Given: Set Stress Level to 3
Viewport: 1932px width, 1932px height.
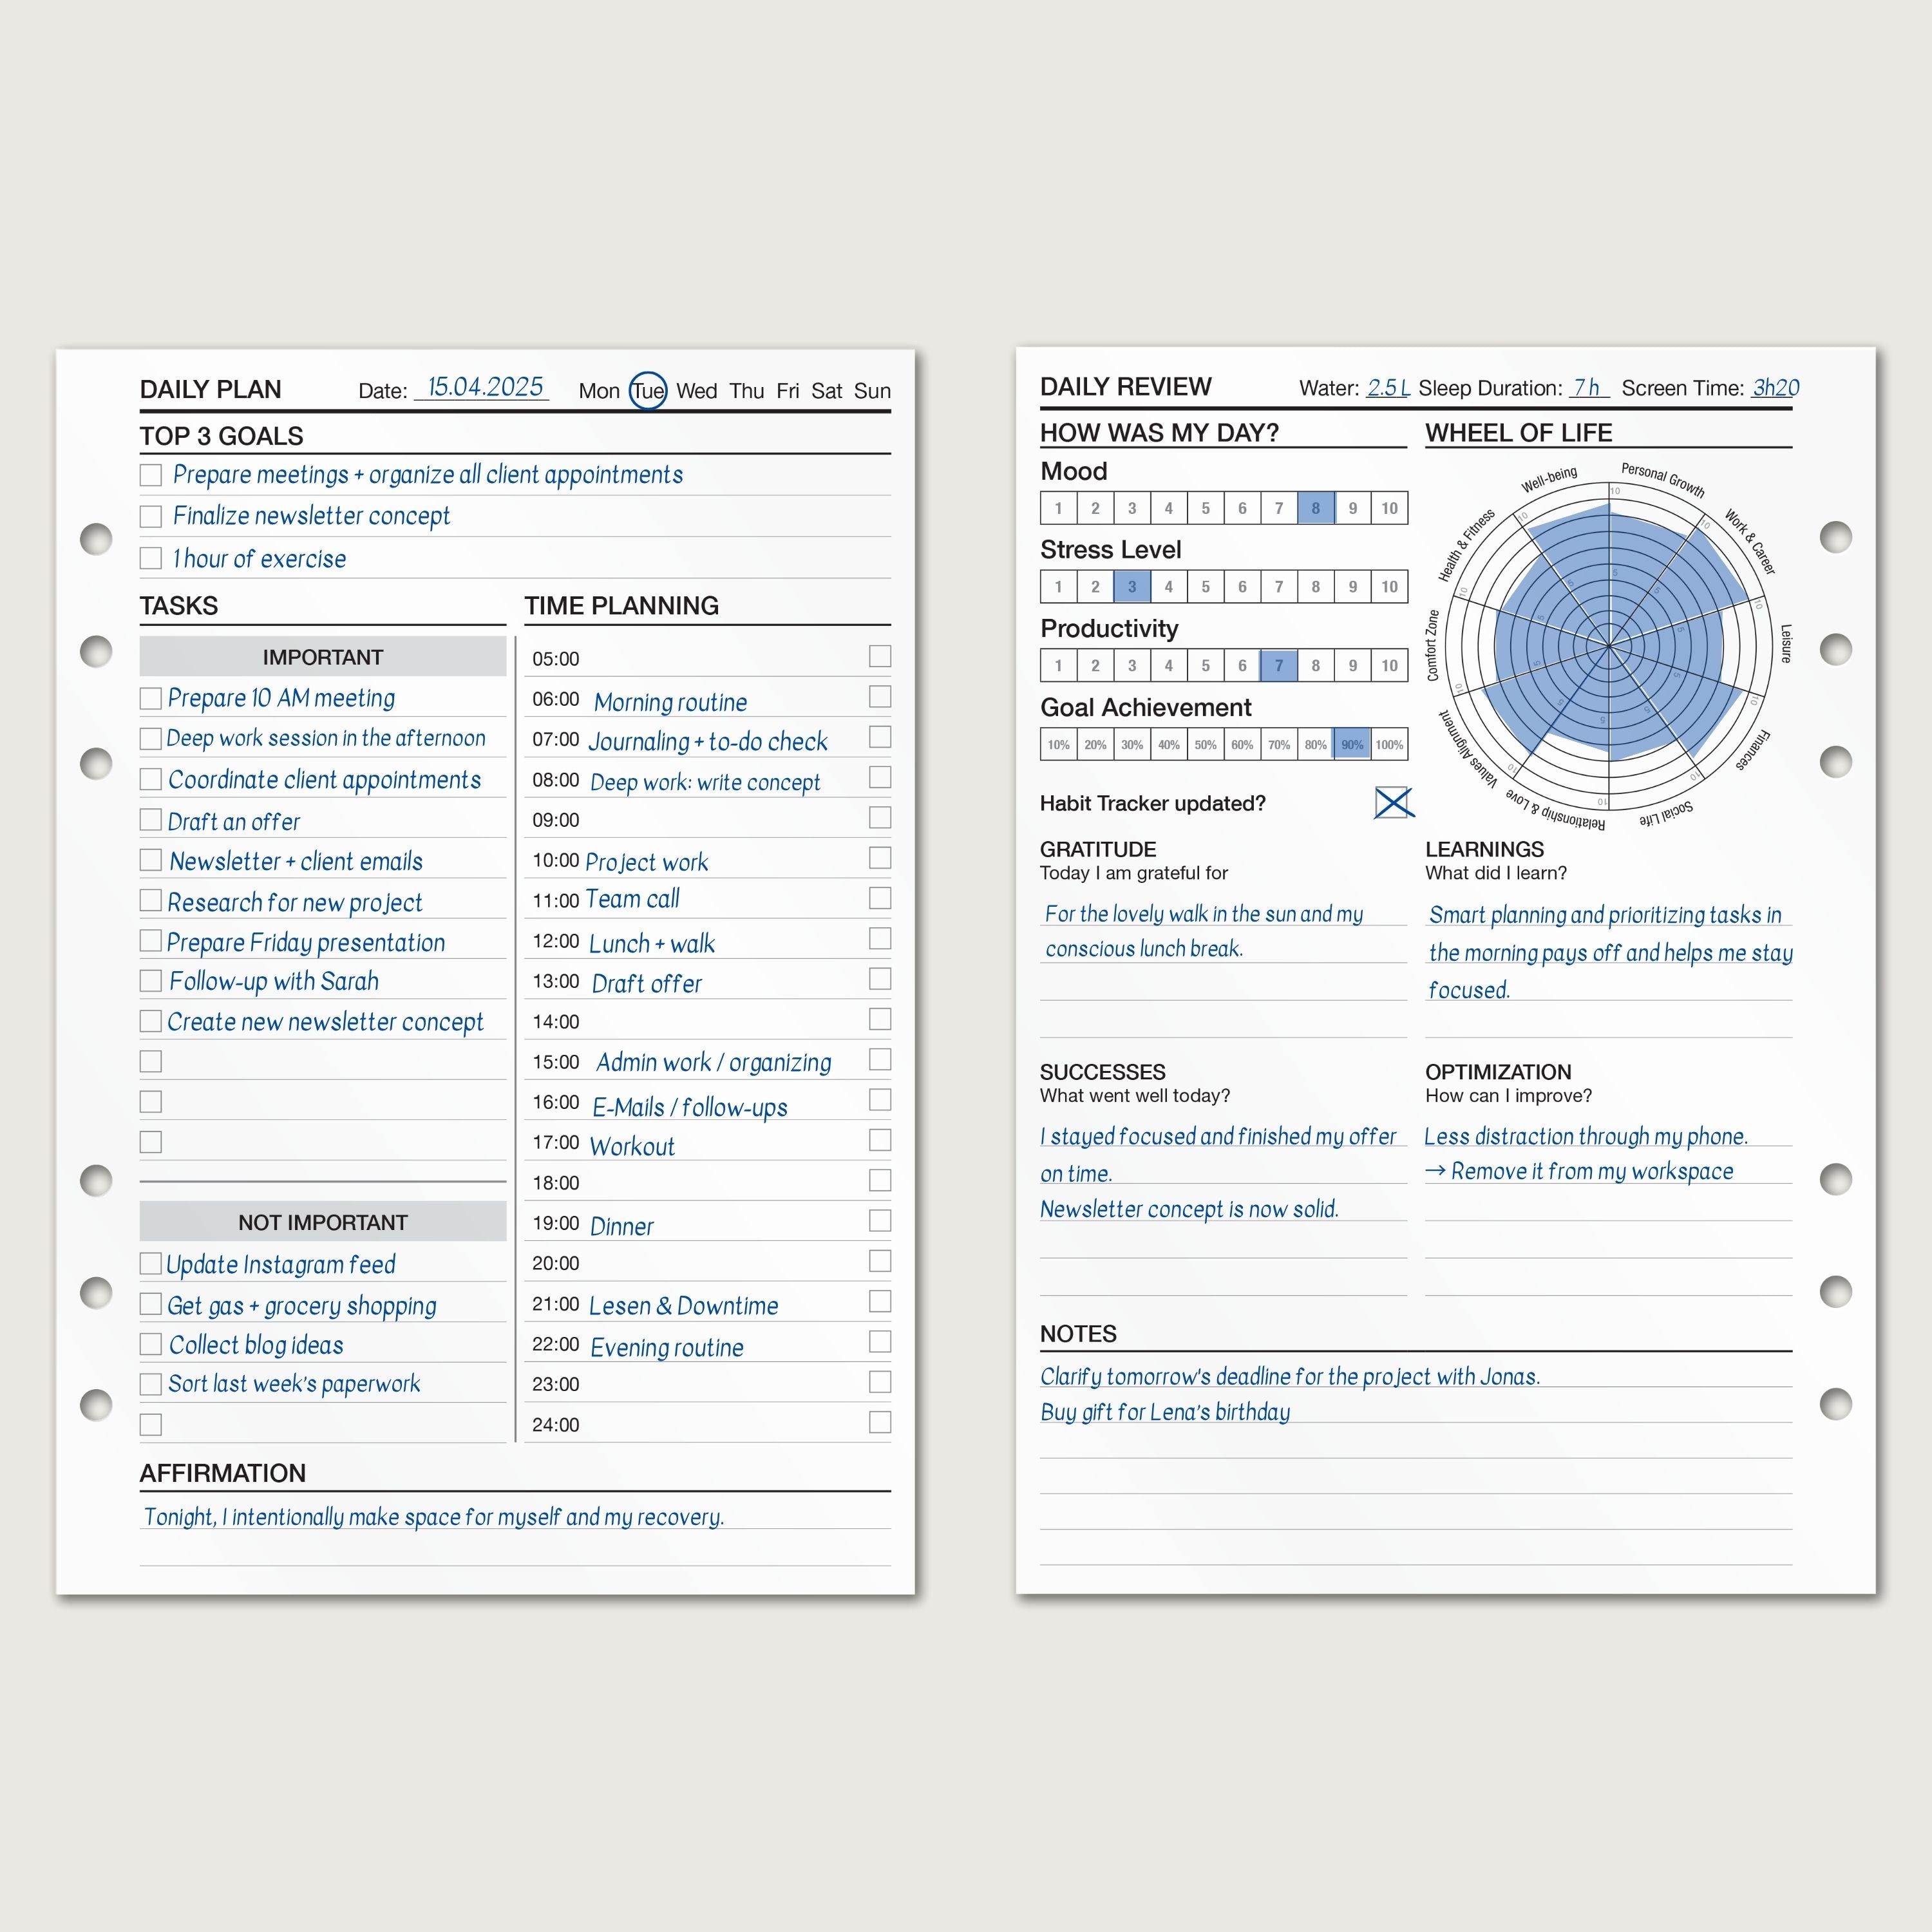Looking at the screenshot, I should pyautogui.click(x=1131, y=587).
